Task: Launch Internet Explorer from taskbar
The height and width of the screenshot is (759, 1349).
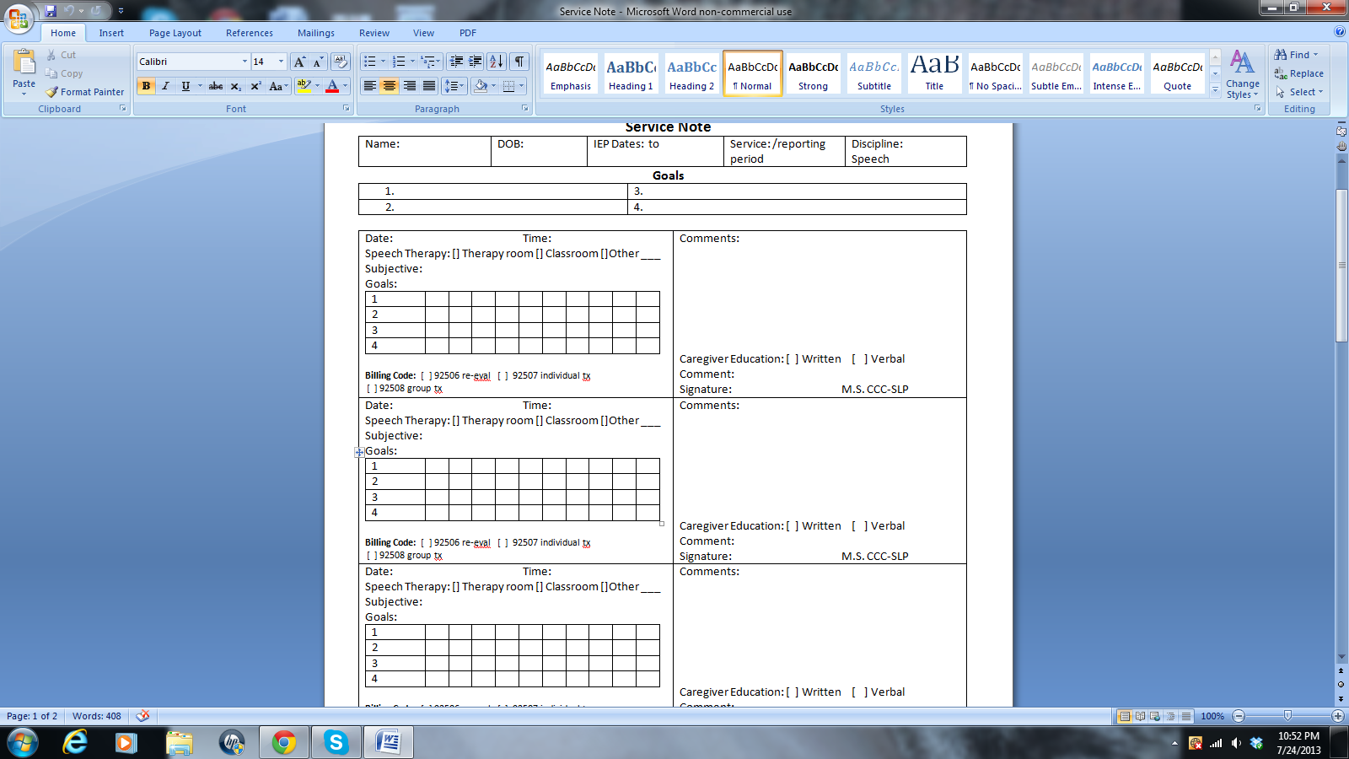Action: click(75, 743)
